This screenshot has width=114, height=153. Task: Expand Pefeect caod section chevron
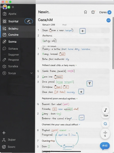[x=76, y=65]
